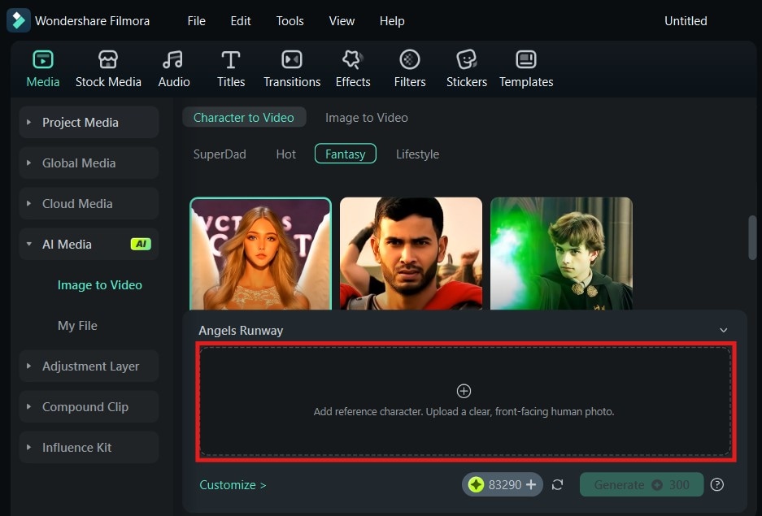
Task: Open the Effects star icon
Action: pyautogui.click(x=352, y=59)
